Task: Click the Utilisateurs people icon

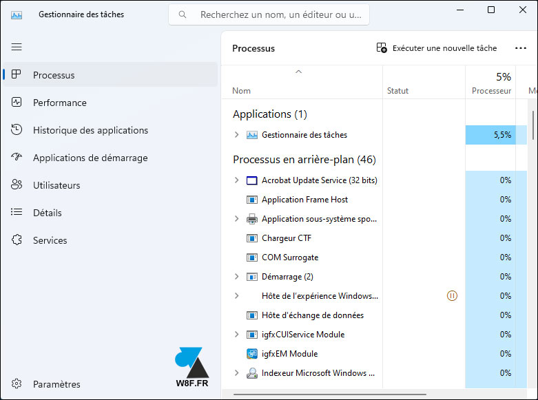Action: (x=17, y=185)
